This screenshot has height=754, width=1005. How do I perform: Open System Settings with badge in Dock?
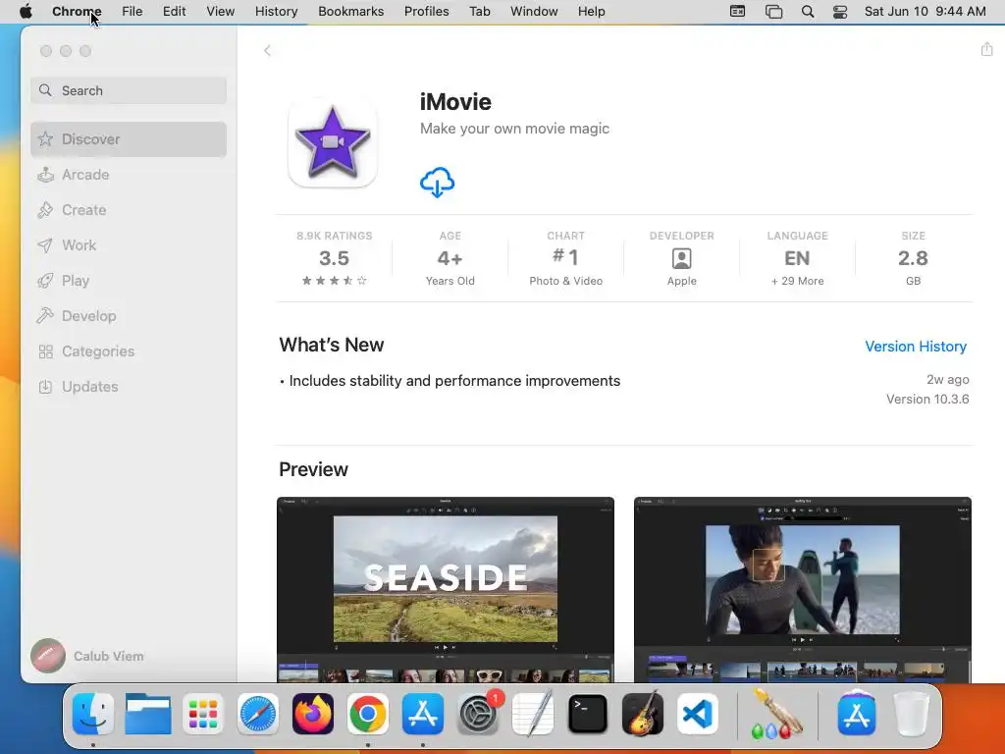click(x=478, y=714)
